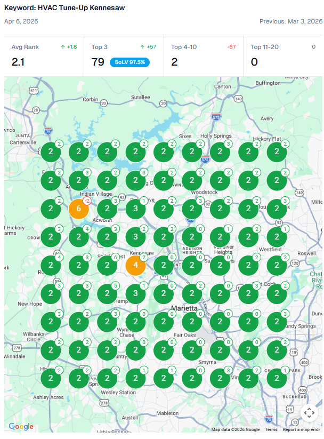
Task: Click the keyword HVAC Tune-Up Kennesaw title
Action: (64, 8)
